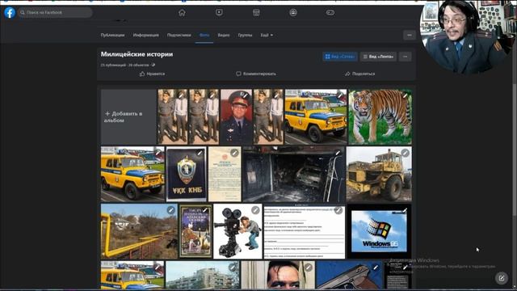This screenshot has height=291, width=517.
Task: Edit pencil on burnt garage photo
Action: [x=338, y=153]
